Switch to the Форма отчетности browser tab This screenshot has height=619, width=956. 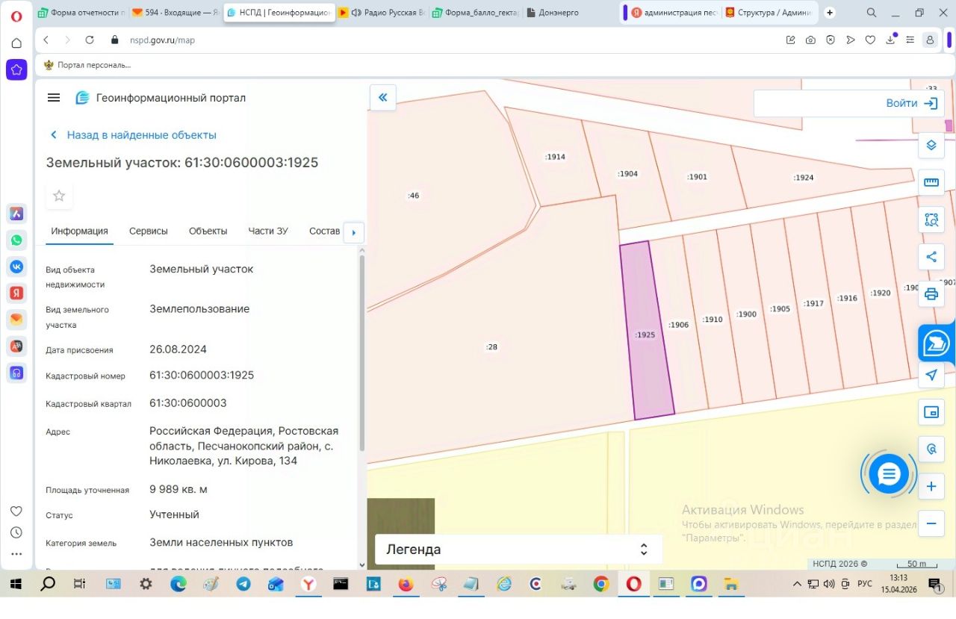tap(82, 13)
